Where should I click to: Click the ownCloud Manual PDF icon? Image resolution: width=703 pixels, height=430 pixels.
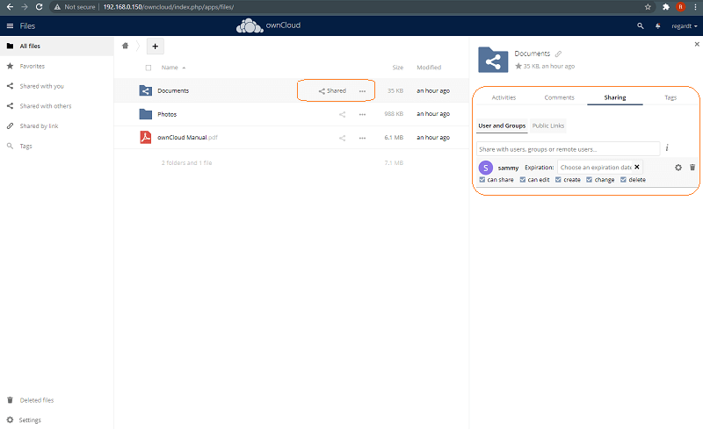click(145, 137)
